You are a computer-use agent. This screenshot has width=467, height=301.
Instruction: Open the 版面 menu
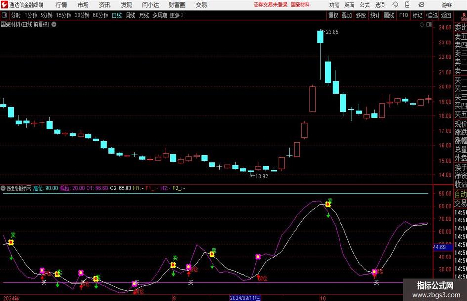(x=349, y=5)
